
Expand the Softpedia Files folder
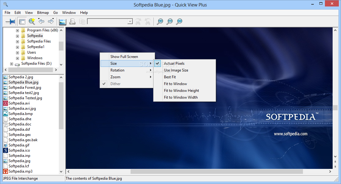(17, 42)
